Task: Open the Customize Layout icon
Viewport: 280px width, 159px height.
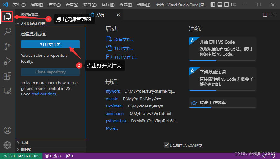Action: tap(233, 5)
